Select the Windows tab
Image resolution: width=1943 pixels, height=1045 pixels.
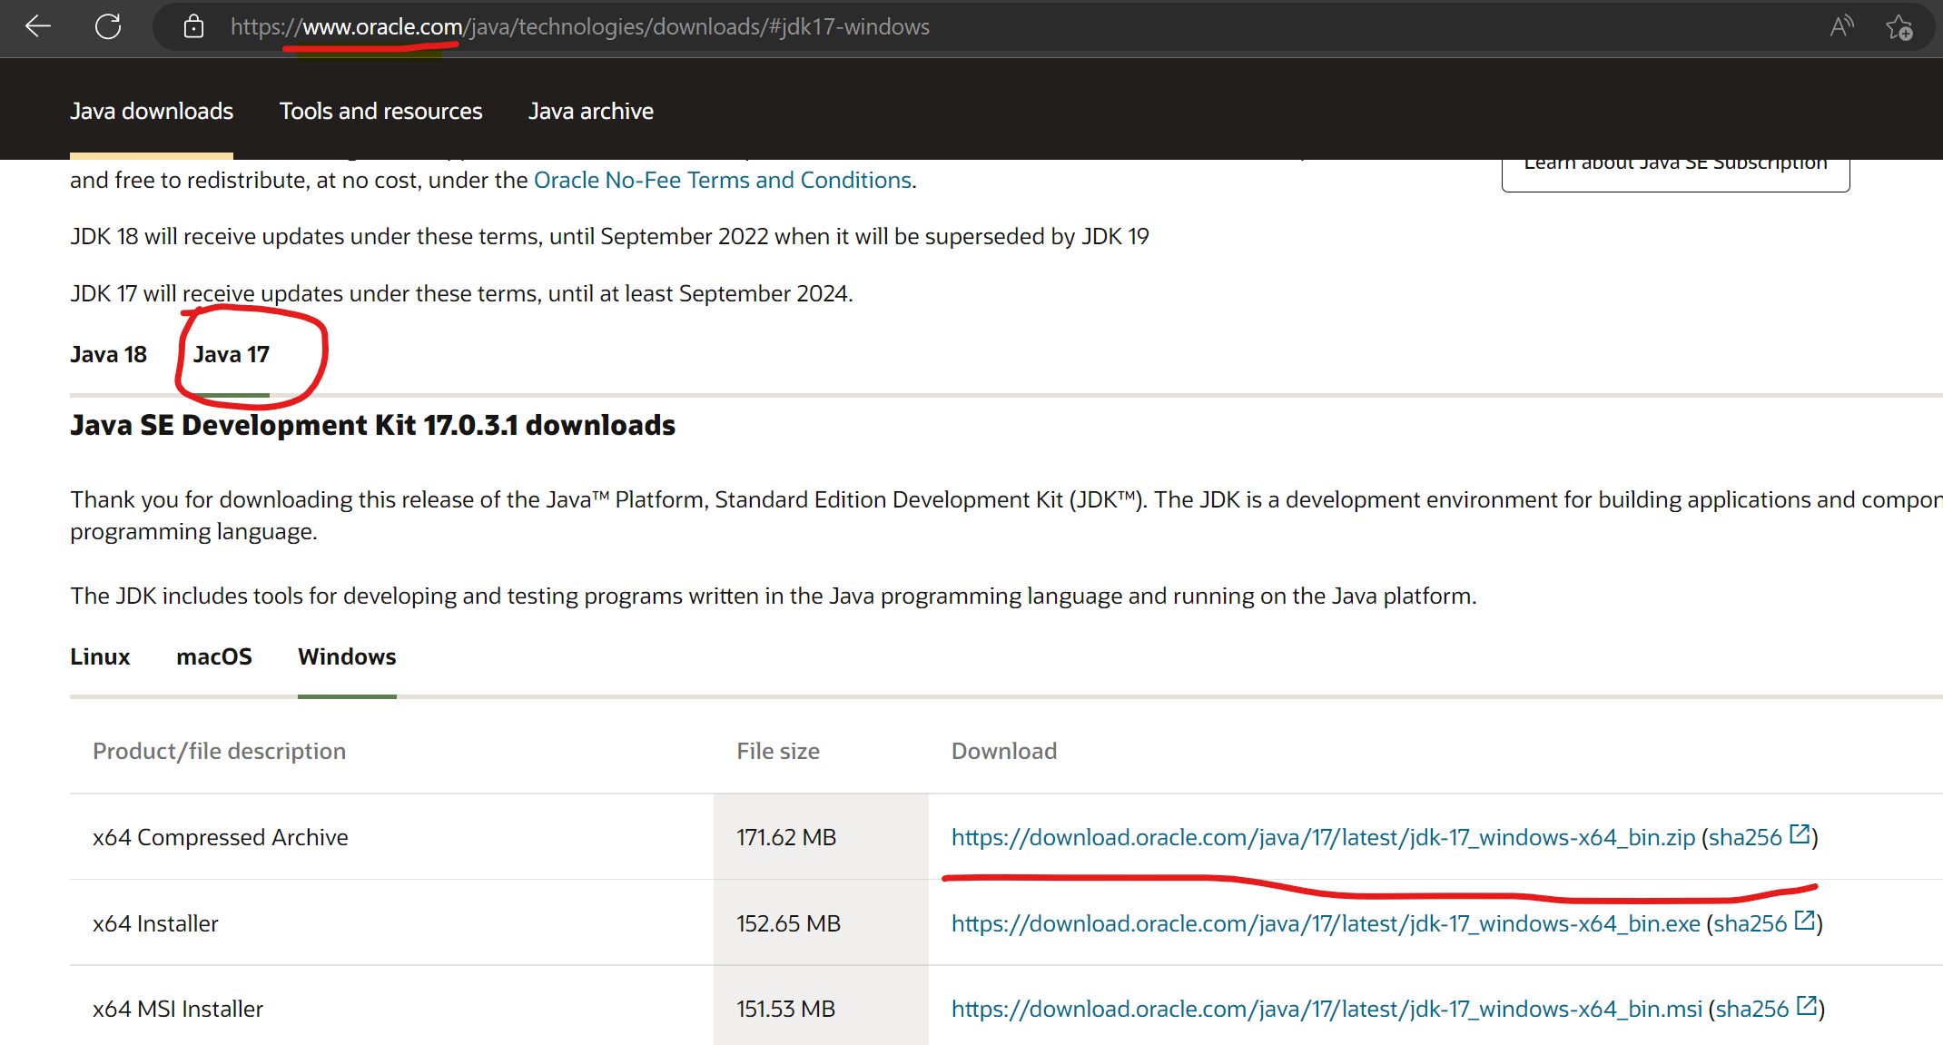pos(347,656)
